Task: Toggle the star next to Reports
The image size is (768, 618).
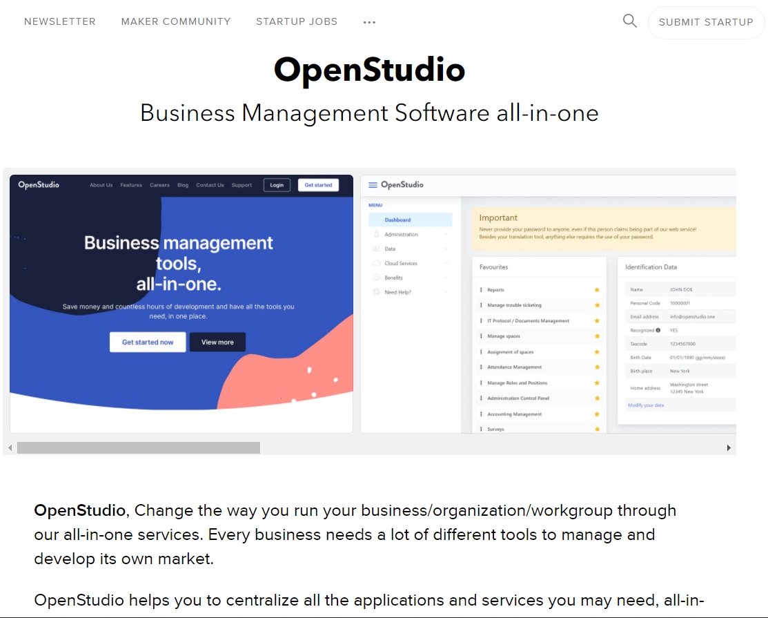Action: 597,289
